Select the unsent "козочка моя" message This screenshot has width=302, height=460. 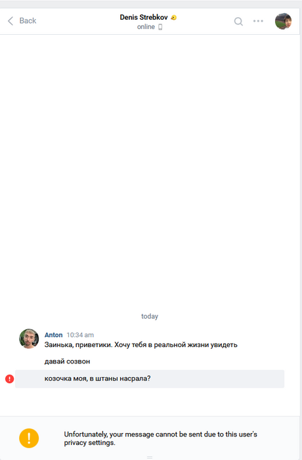point(150,379)
